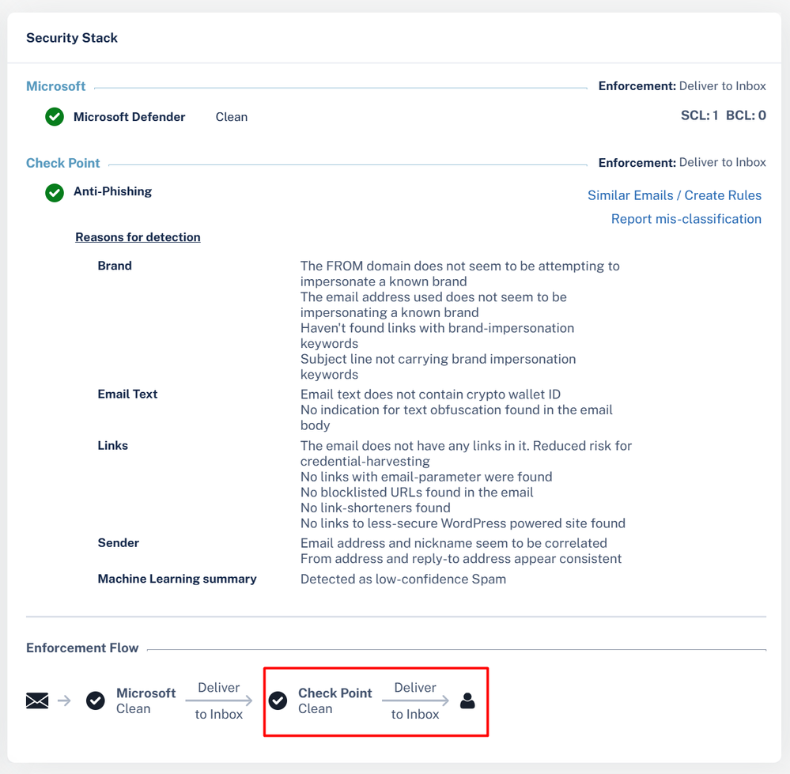Image resolution: width=790 pixels, height=774 pixels.
Task: Click the black check icon next to Check Point Clean
Action: point(278,700)
